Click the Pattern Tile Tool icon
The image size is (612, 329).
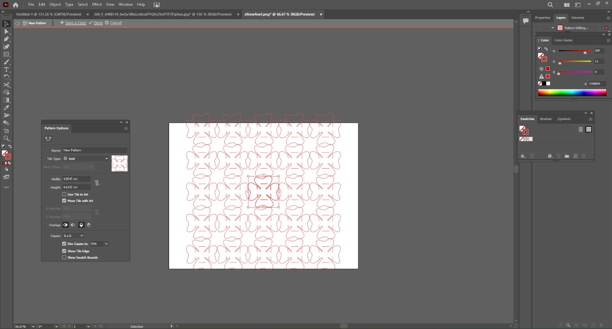coord(48,139)
